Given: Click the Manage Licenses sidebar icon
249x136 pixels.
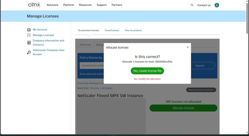Looking at the screenshot, I should pos(29,35).
